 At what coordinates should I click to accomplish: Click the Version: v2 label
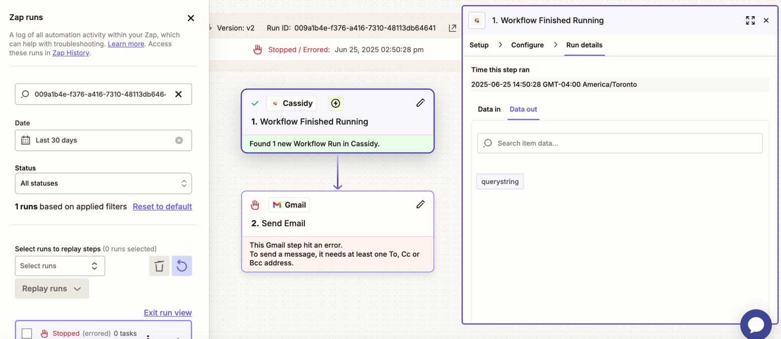click(236, 28)
